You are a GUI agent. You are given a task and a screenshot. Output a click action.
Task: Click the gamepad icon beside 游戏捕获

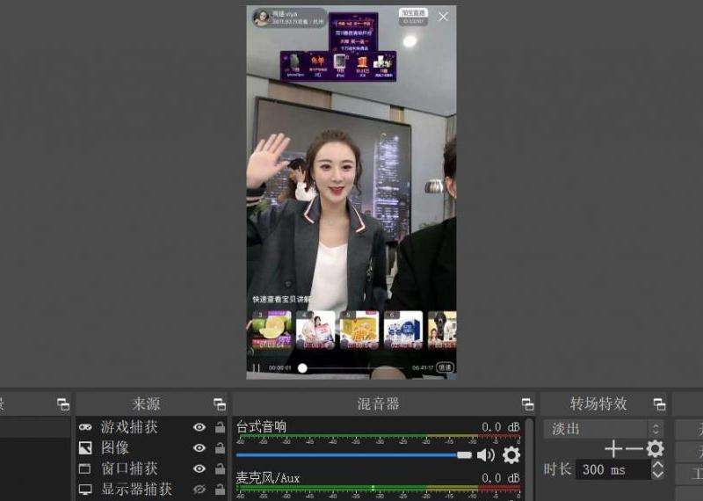point(85,427)
